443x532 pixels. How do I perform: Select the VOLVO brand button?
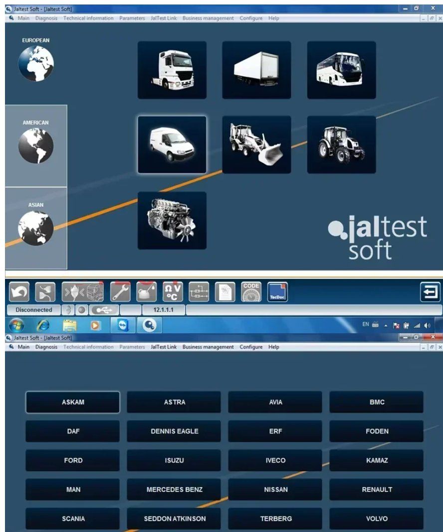pyautogui.click(x=377, y=519)
